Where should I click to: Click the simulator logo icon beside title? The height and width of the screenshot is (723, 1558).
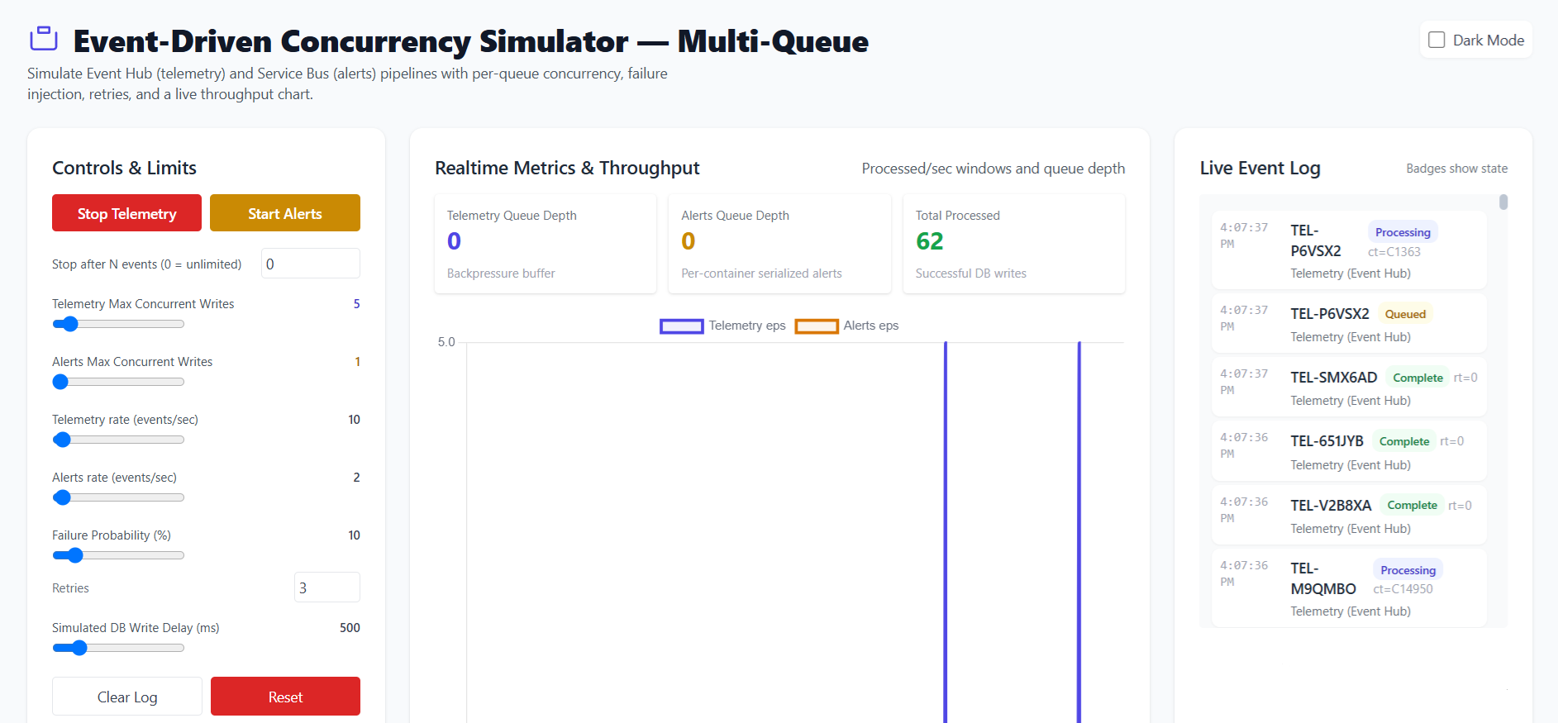click(x=44, y=39)
